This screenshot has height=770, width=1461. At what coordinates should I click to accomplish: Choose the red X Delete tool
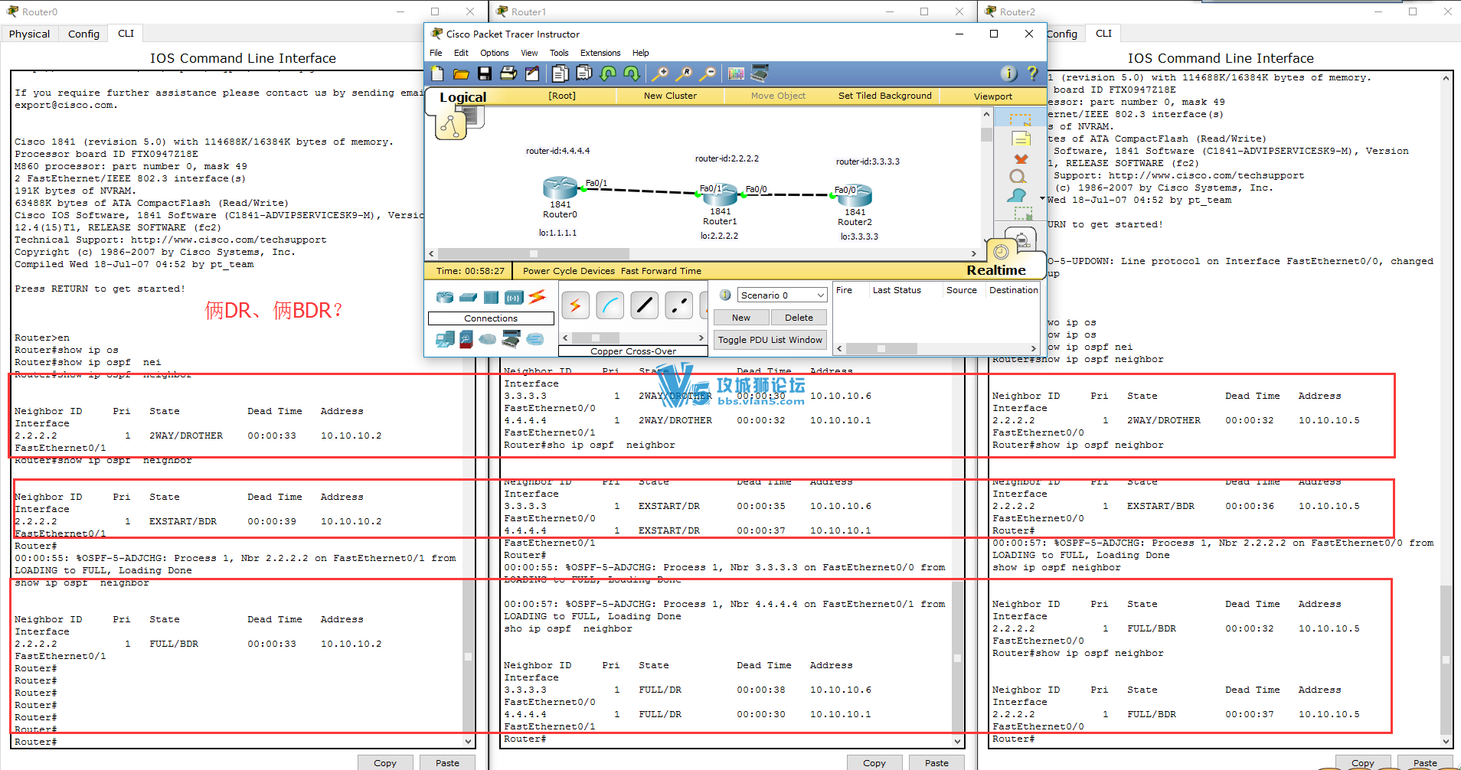(x=1021, y=158)
